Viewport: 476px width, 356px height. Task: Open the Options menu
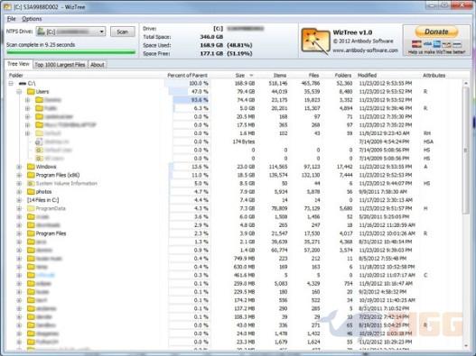click(x=32, y=19)
